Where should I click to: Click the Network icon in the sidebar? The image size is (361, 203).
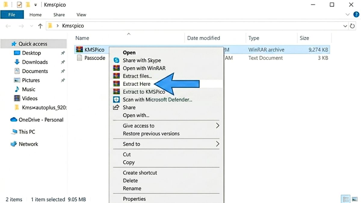coord(14,144)
